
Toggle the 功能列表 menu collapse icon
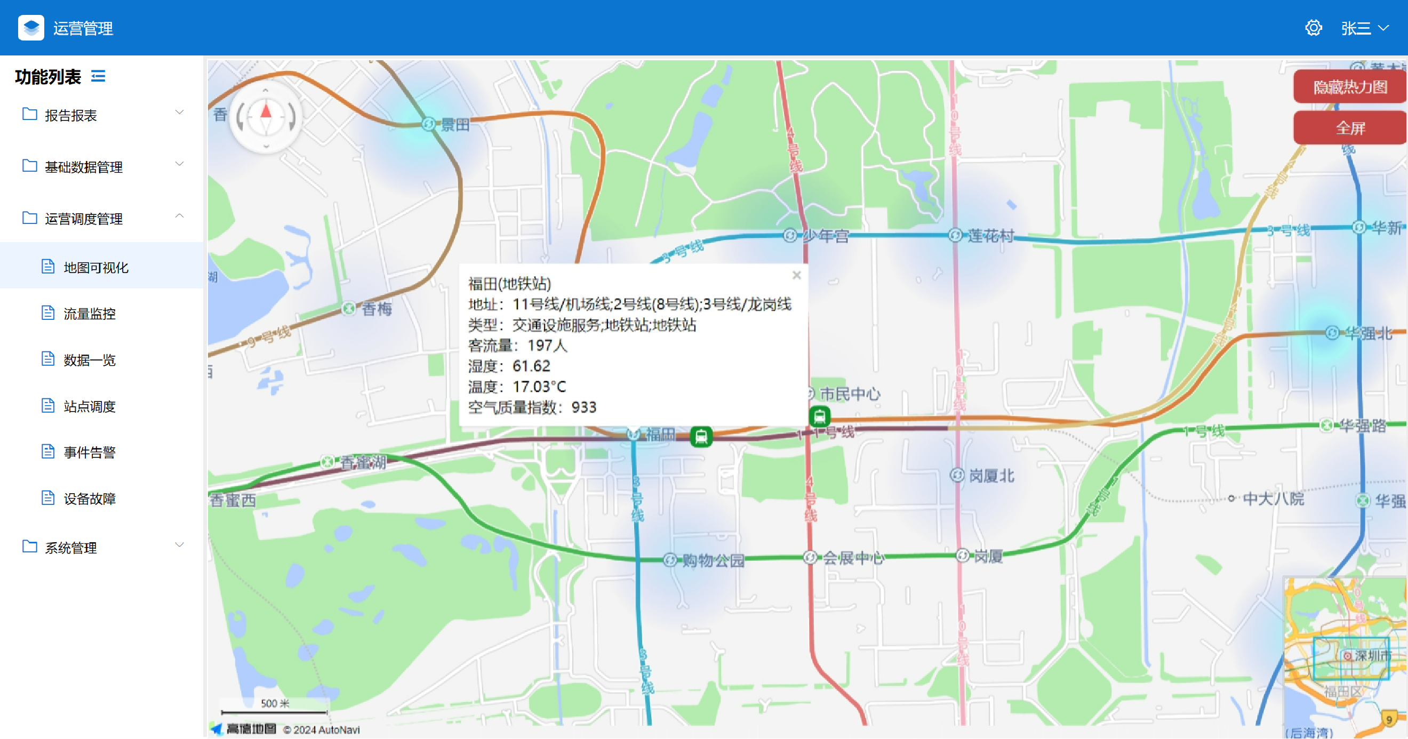click(98, 76)
